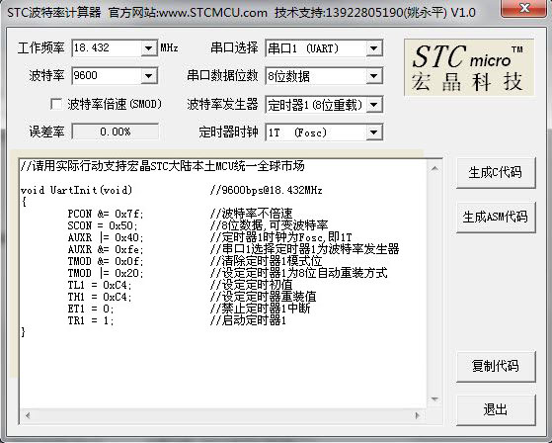This screenshot has width=552, height=443.
Task: Click the comment "//设定定时初值"
Action: point(252,285)
